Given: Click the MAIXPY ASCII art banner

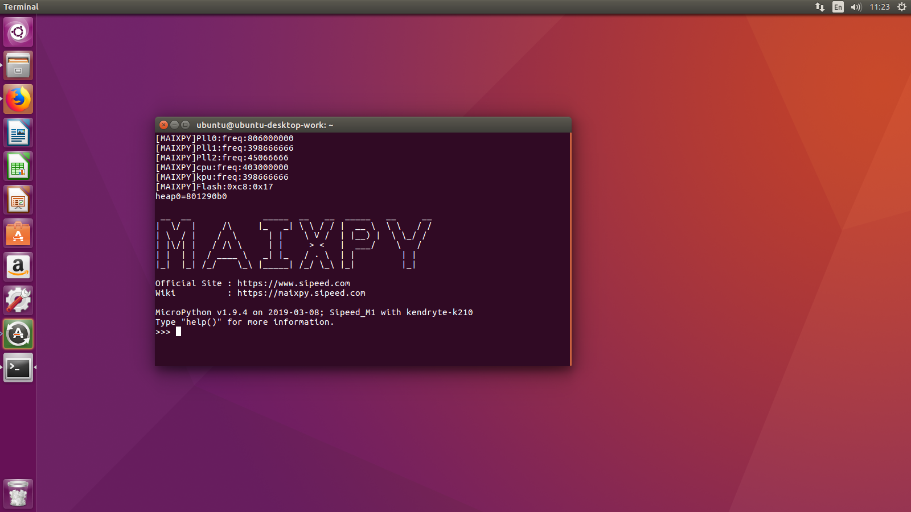Looking at the screenshot, I should click(x=294, y=242).
